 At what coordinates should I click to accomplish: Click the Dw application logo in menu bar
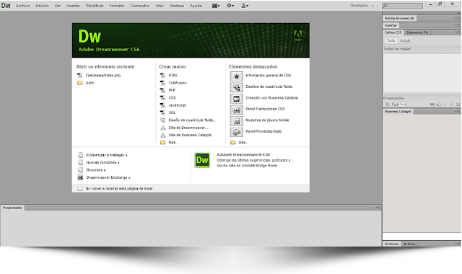pyautogui.click(x=6, y=6)
